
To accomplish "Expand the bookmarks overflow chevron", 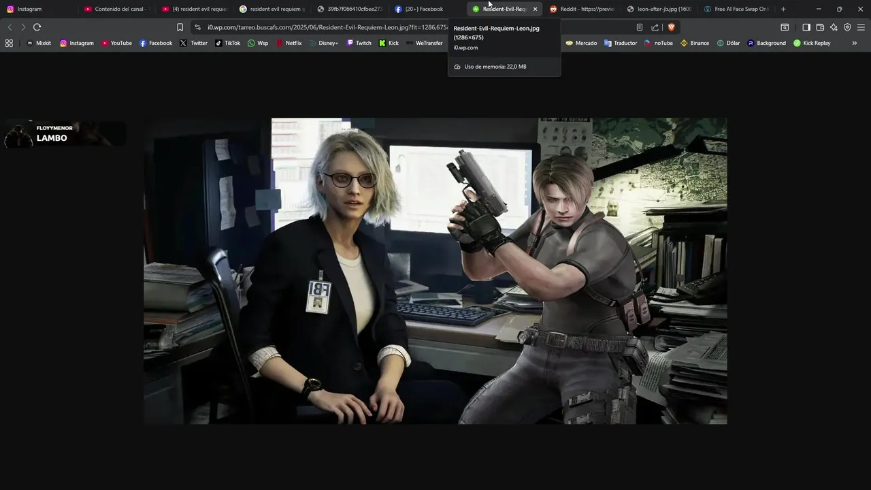I will point(855,43).
